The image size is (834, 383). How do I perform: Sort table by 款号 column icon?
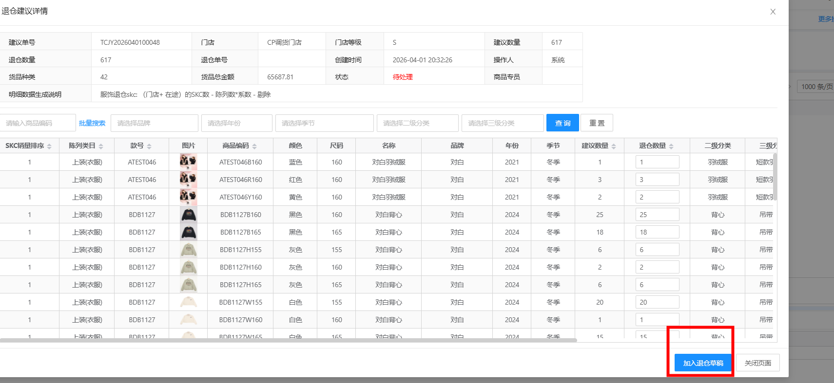tap(149, 146)
